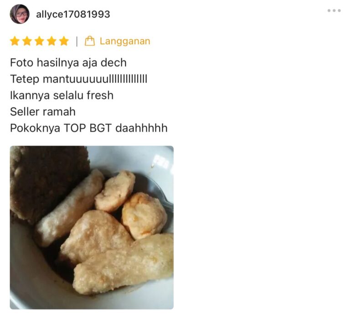This screenshot has width=350, height=315.
Task: Open the review food photo thumbnail
Action: (x=92, y=228)
